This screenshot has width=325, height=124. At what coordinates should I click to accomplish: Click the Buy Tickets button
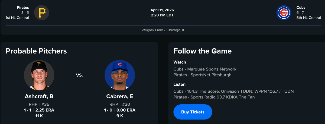pos(193,112)
